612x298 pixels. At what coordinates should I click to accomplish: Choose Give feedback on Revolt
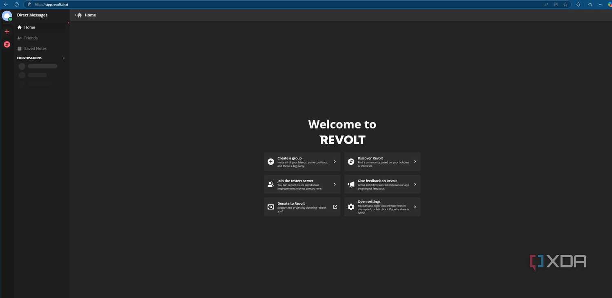click(x=382, y=184)
